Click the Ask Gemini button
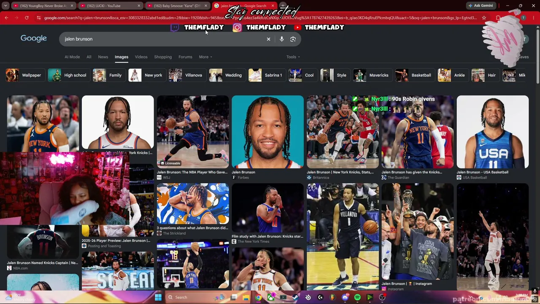The width and height of the screenshot is (540, 304). 480,5
